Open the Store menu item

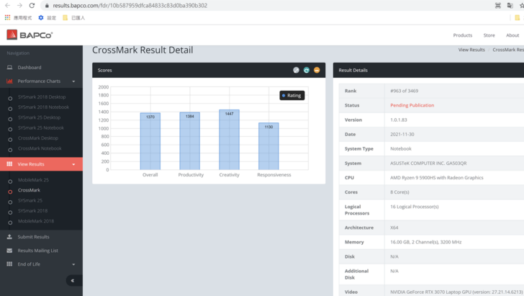click(x=489, y=35)
